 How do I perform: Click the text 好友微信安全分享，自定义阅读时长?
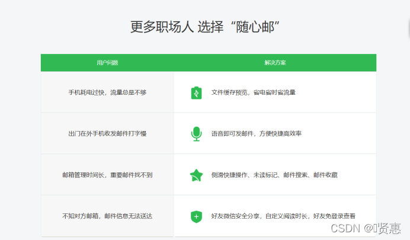pos(260,216)
